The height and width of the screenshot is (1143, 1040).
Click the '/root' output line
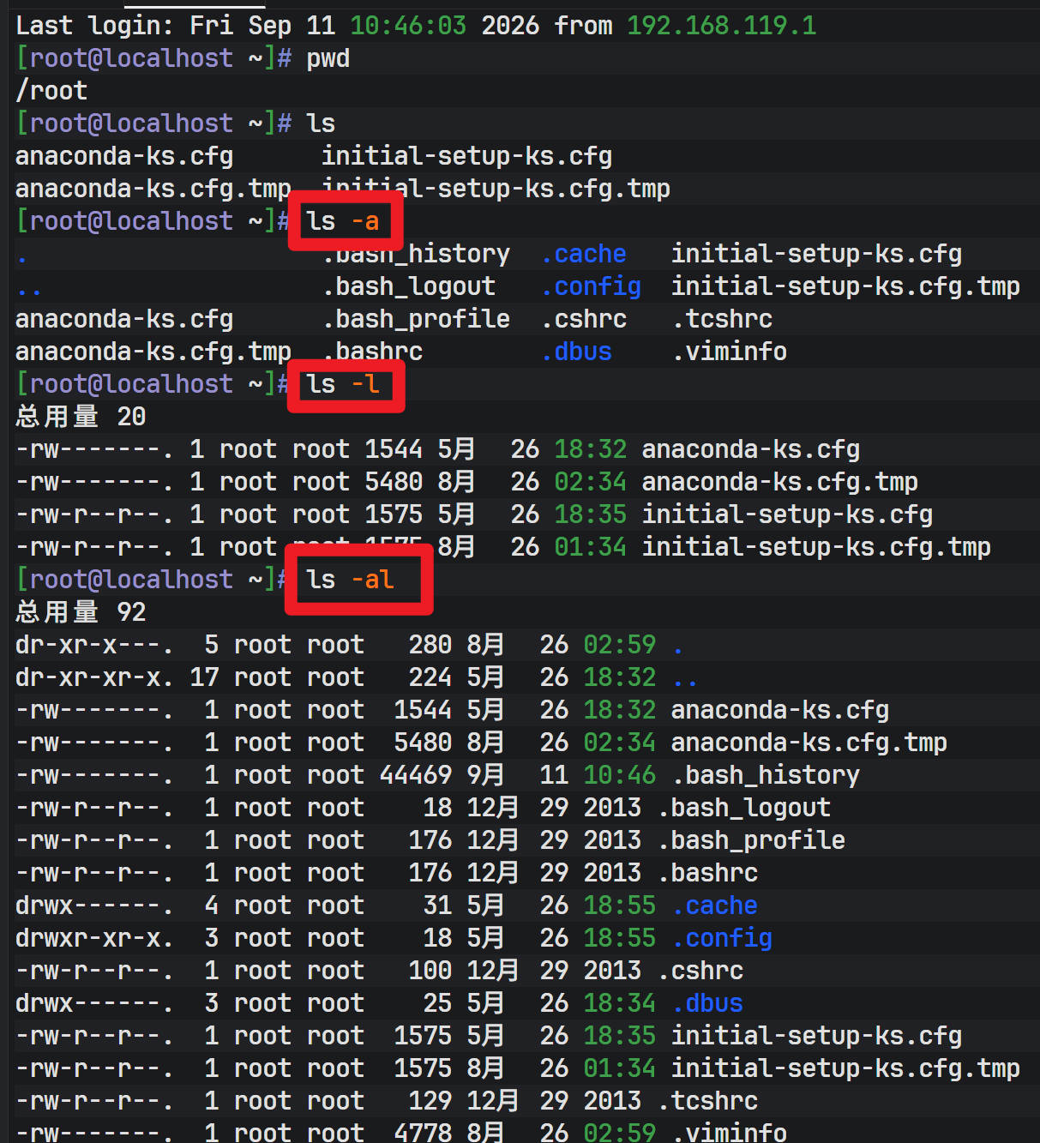[x=51, y=91]
